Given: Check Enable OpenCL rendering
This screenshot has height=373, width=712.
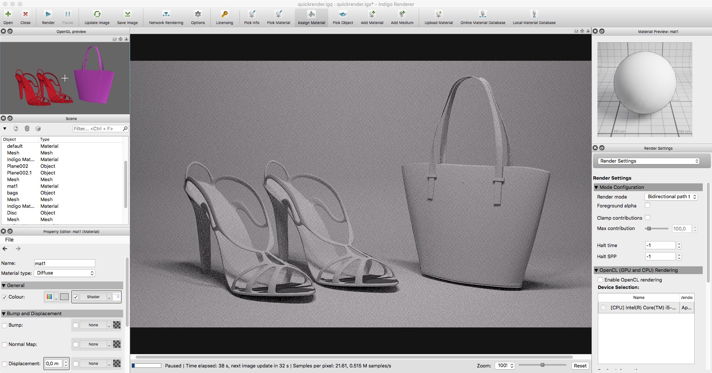Looking at the screenshot, I should coord(600,280).
